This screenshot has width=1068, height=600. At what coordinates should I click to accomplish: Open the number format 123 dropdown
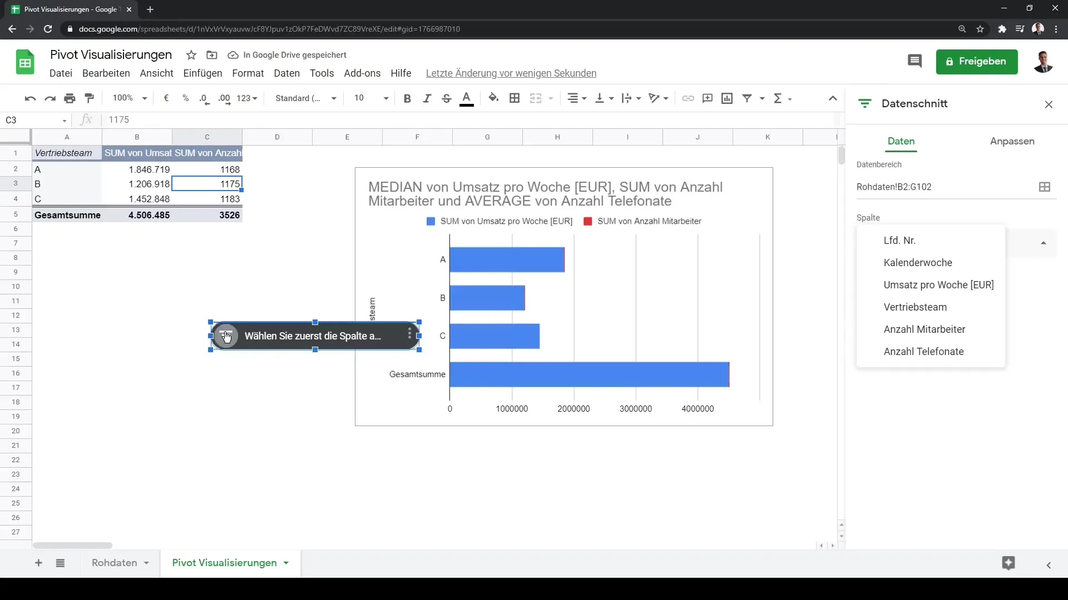247,98
